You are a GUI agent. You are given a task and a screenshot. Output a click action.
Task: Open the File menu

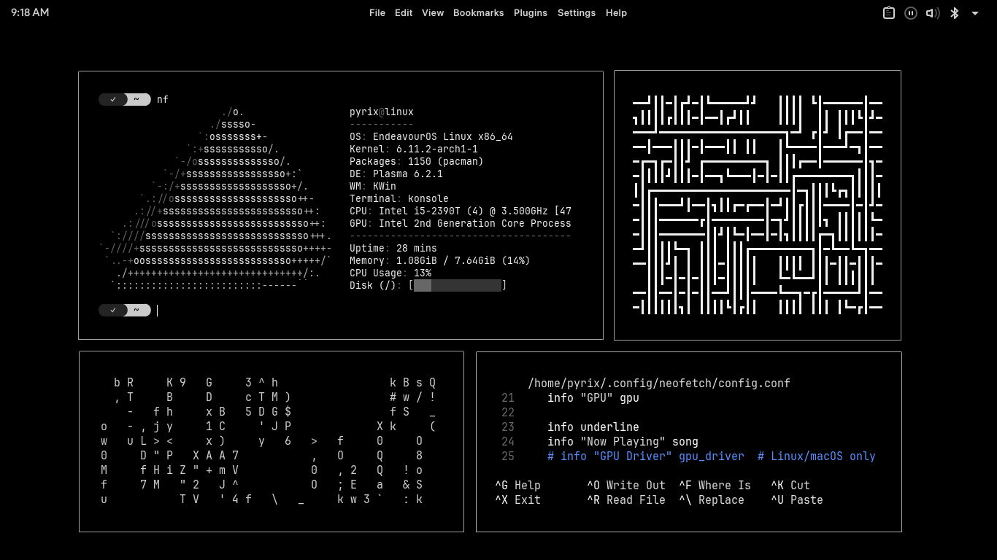pyautogui.click(x=377, y=13)
